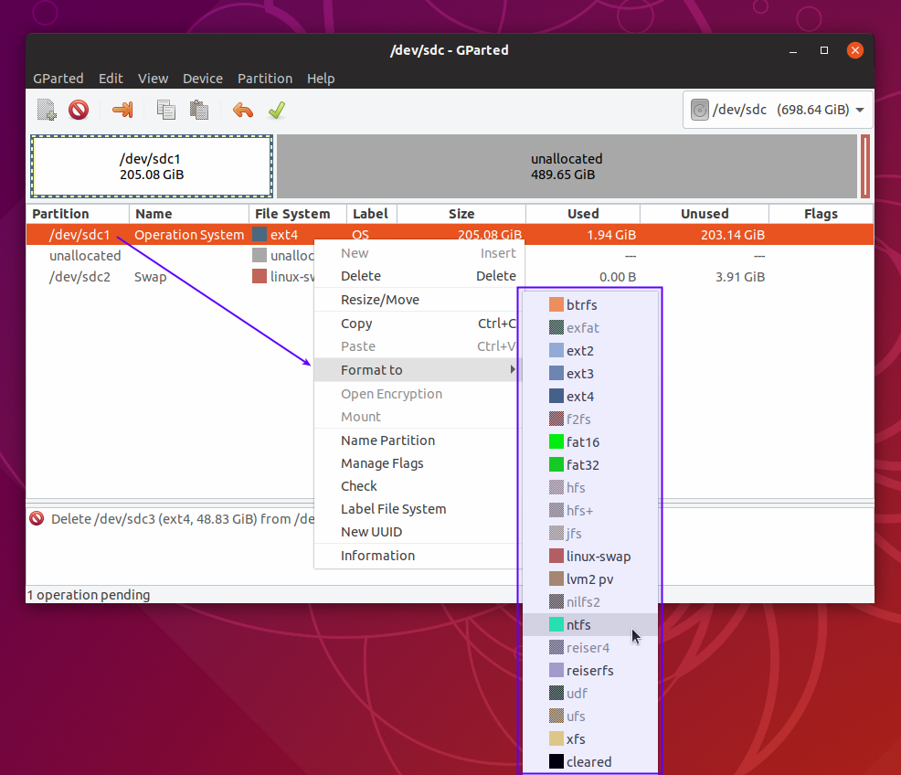
Task: Click the Unused column header
Action: click(x=704, y=214)
